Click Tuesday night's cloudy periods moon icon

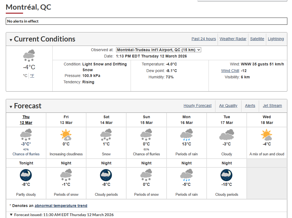click(226, 175)
